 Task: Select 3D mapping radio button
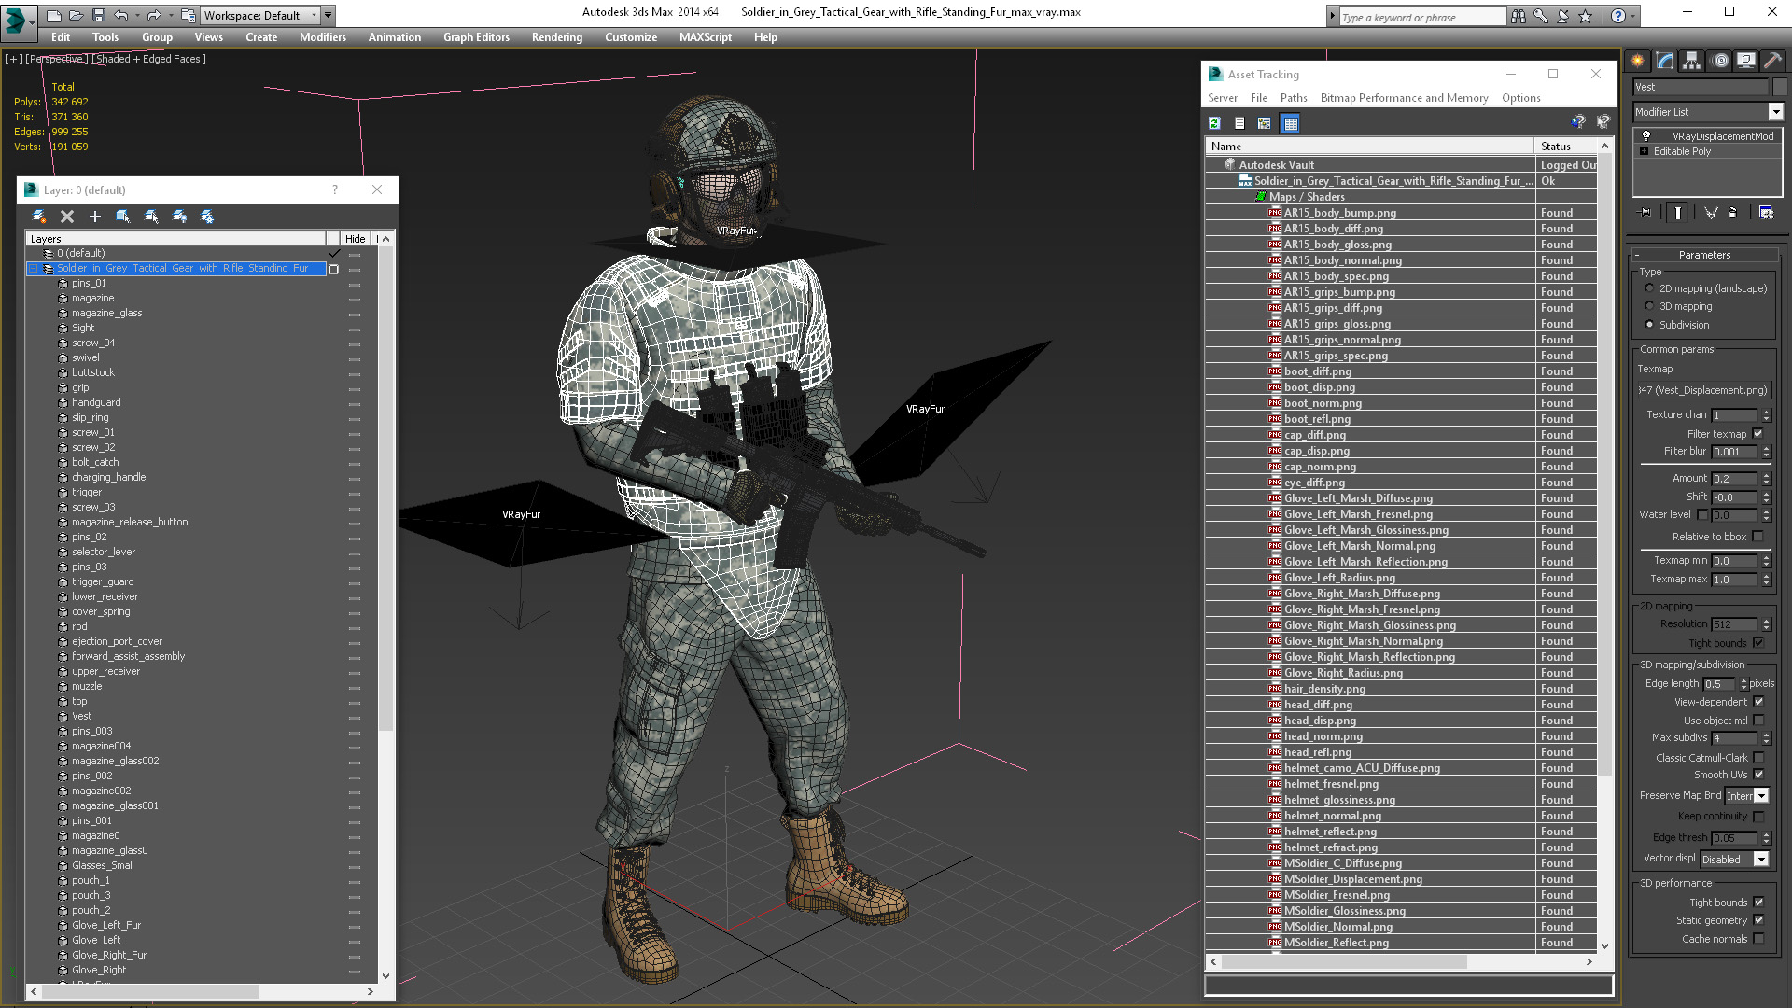1649,306
